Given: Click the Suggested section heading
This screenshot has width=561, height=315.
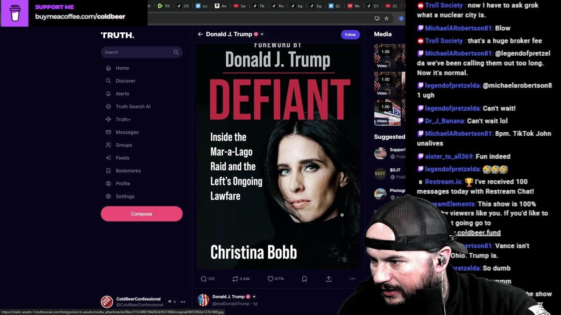Looking at the screenshot, I should pyautogui.click(x=390, y=137).
